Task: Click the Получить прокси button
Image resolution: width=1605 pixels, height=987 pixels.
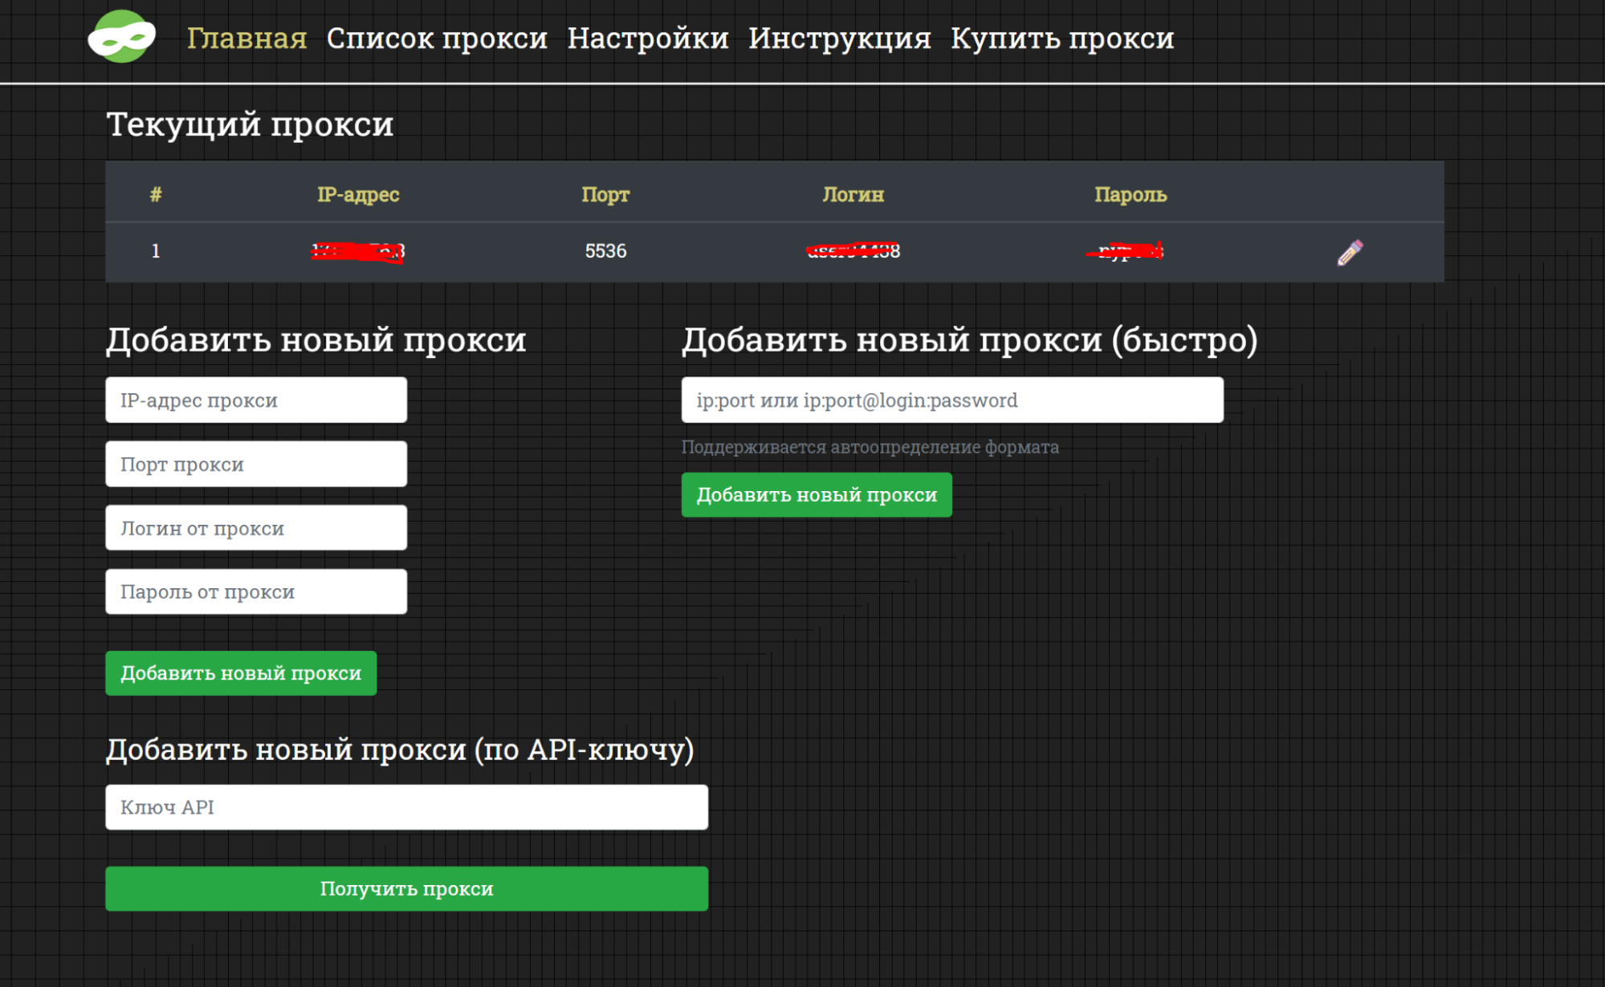Action: (406, 888)
